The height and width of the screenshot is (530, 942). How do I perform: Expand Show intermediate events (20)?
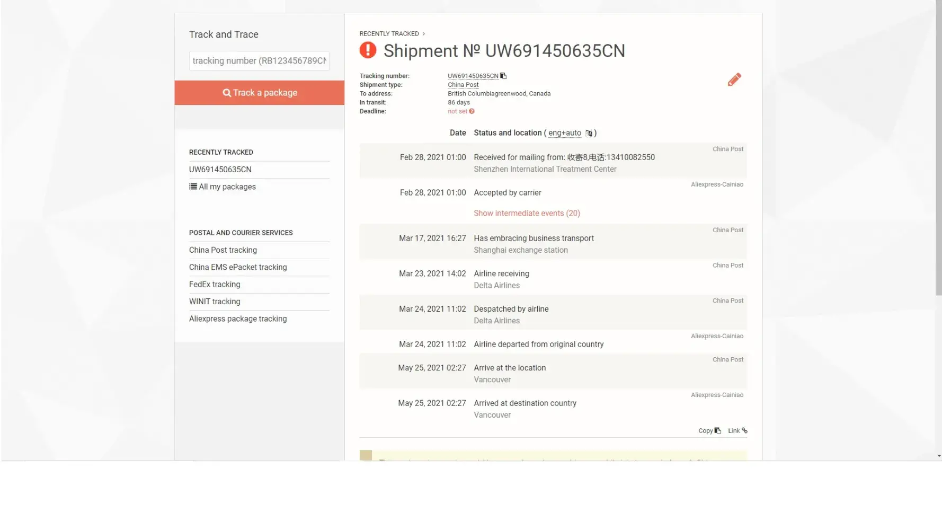(527, 213)
